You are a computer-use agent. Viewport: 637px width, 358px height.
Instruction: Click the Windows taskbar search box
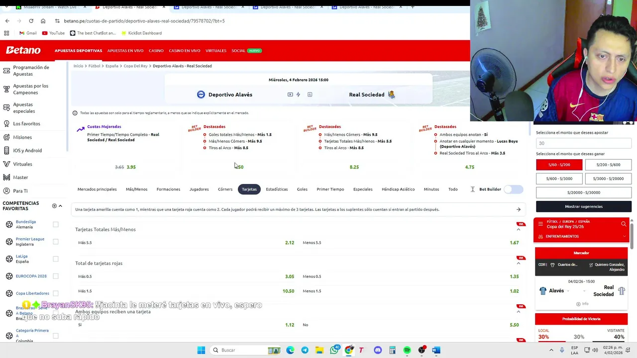coord(246,350)
